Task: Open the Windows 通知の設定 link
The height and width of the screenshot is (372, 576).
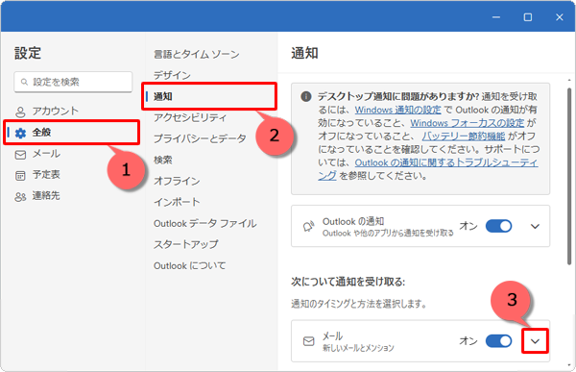Action: click(x=397, y=110)
